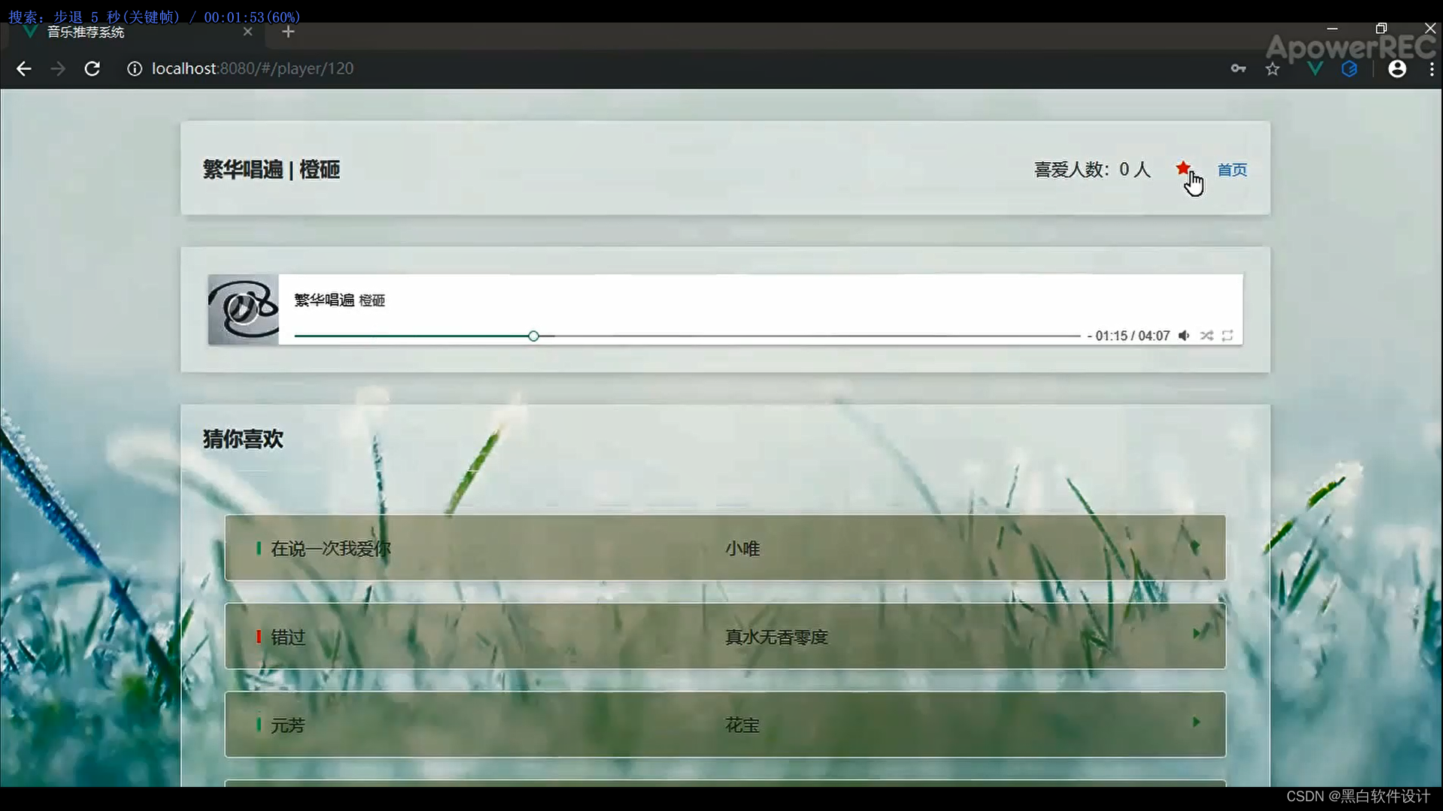The width and height of the screenshot is (1443, 811).
Task: Click the song title 繁华唱遍 | 橙砸 heading
Action: [x=271, y=170]
